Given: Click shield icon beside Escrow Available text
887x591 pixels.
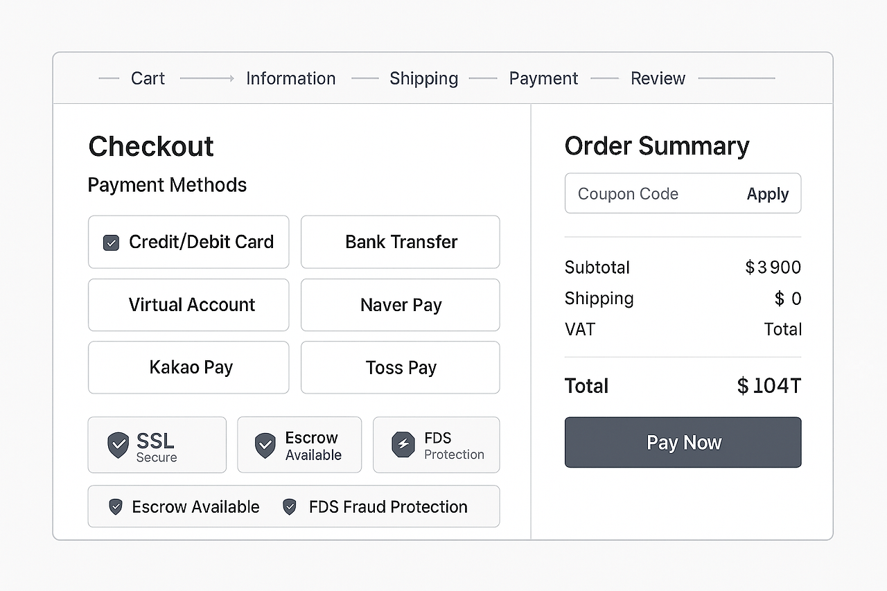Looking at the screenshot, I should [116, 507].
